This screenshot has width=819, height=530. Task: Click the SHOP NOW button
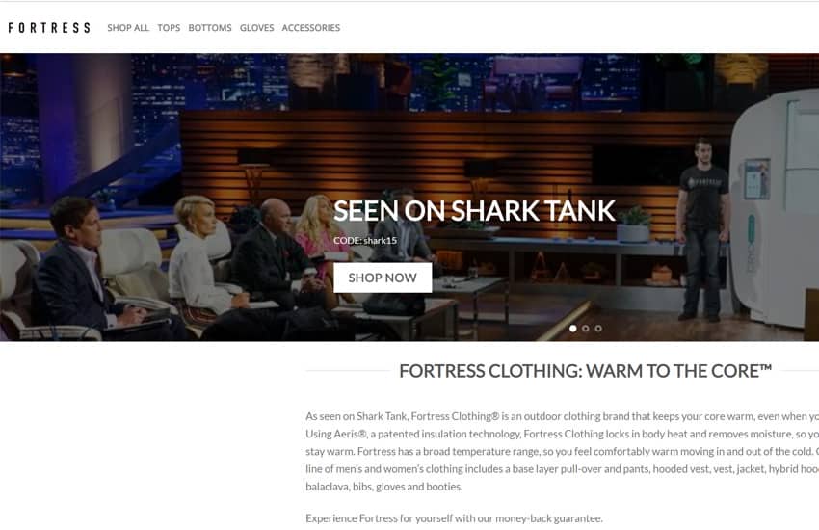[x=383, y=278]
